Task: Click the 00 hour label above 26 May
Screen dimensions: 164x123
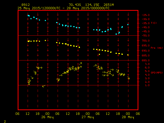Action: tap(47, 114)
